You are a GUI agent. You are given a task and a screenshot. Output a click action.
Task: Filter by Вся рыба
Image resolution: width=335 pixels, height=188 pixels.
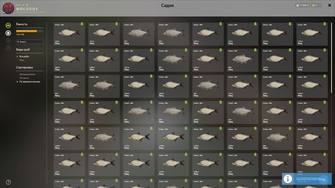click(24, 56)
